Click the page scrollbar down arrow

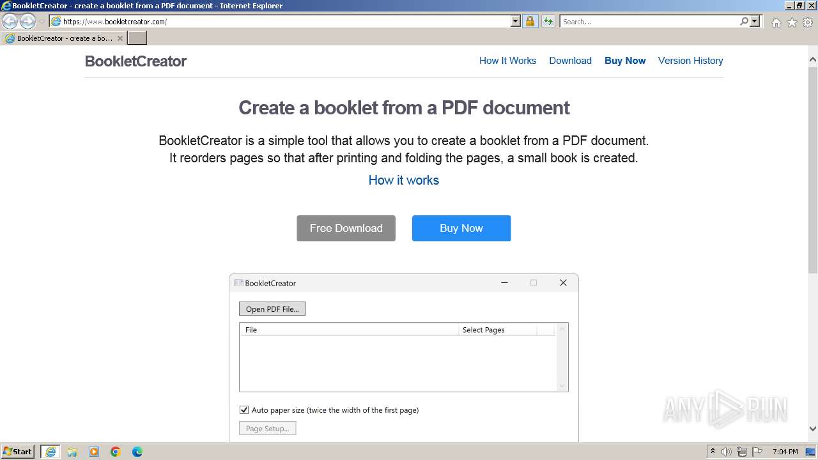(x=812, y=429)
